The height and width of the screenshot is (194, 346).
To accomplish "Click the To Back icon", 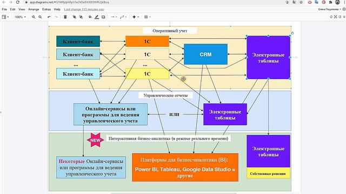I will point(81,17).
